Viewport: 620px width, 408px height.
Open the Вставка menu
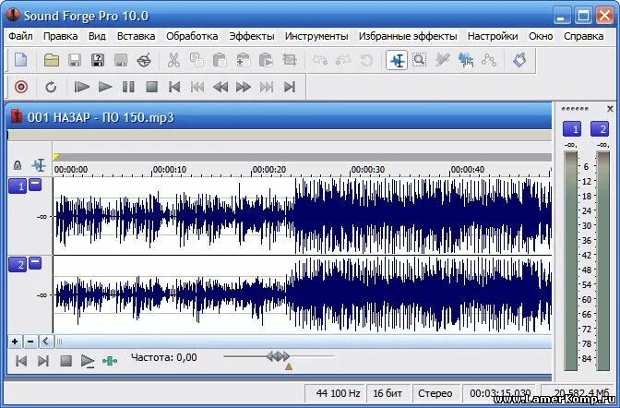[x=136, y=36]
